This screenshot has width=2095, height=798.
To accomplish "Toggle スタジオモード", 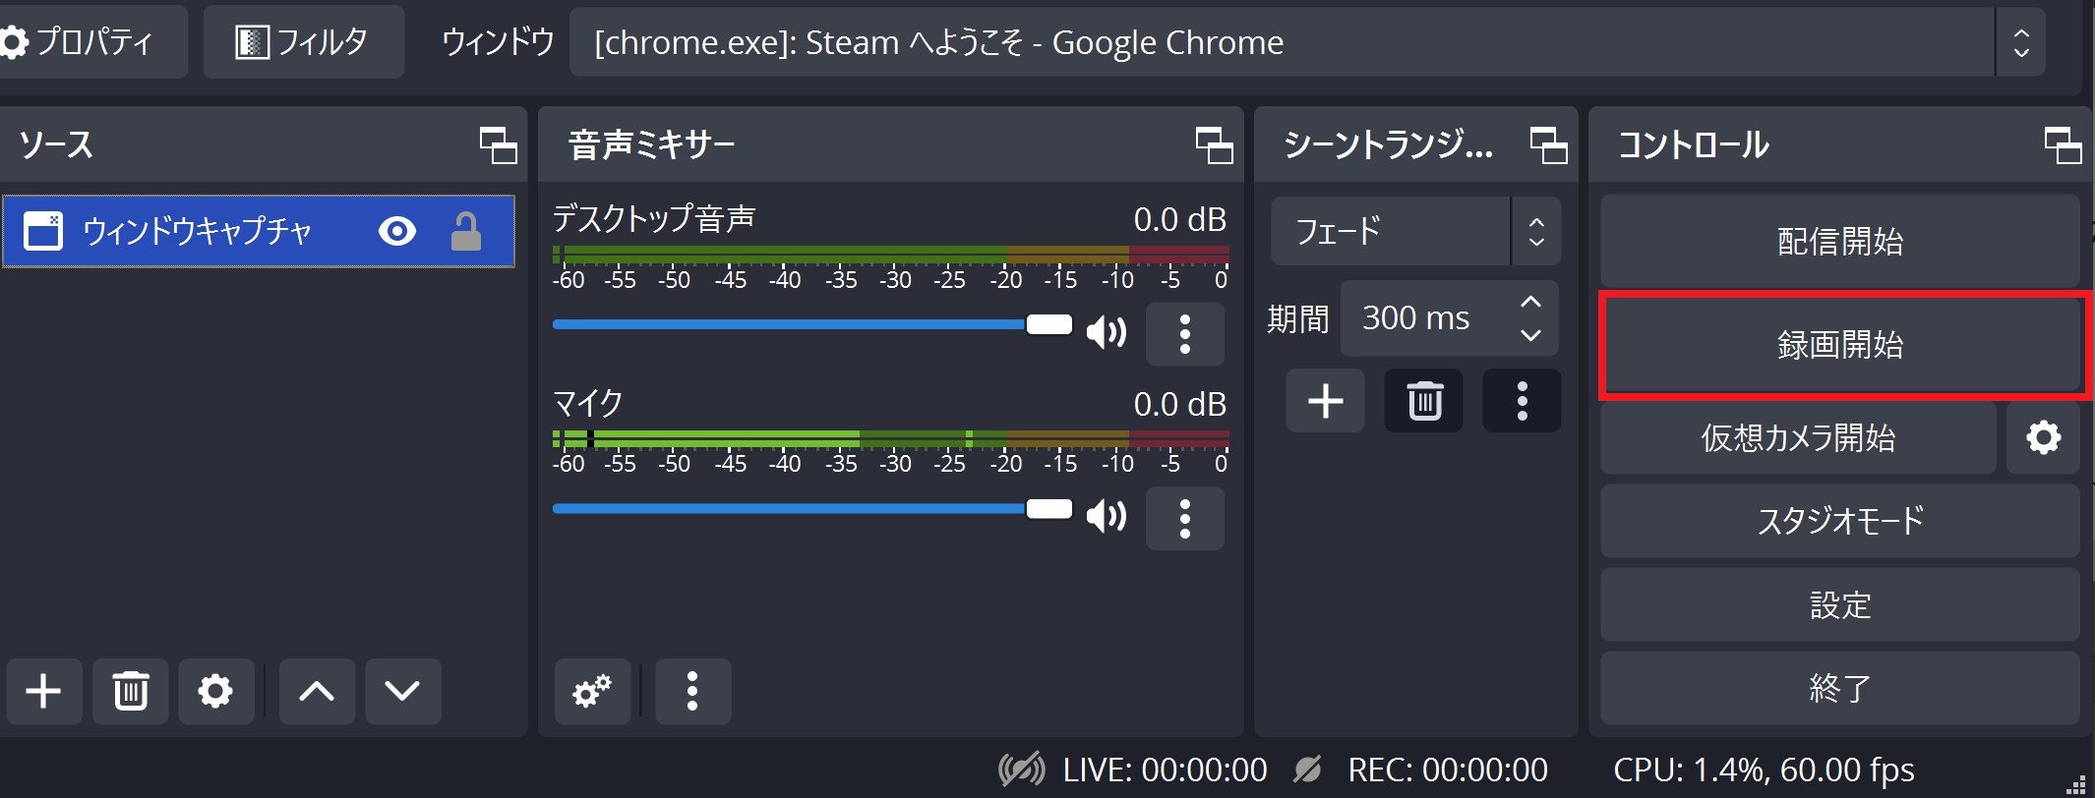I will tap(1840, 521).
